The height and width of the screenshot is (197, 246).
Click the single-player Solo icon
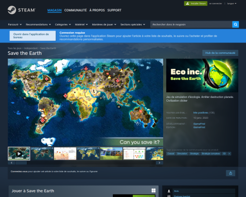(169, 191)
